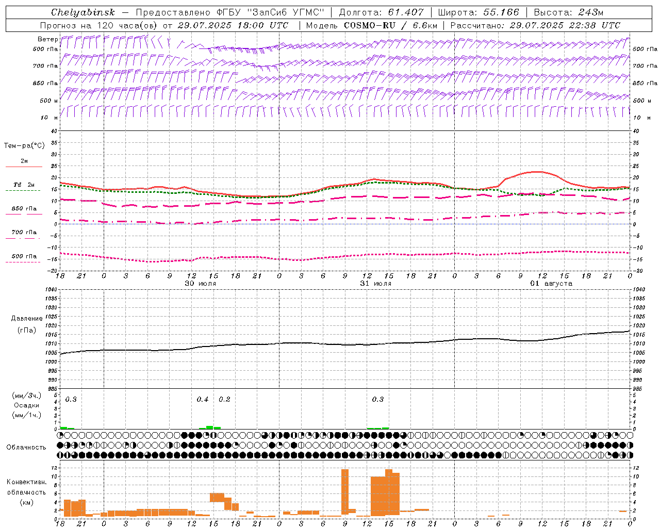The width and height of the screenshot is (660, 528).
Task: Click '1040' on the left pressure axis
Action: pyautogui.click(x=51, y=290)
